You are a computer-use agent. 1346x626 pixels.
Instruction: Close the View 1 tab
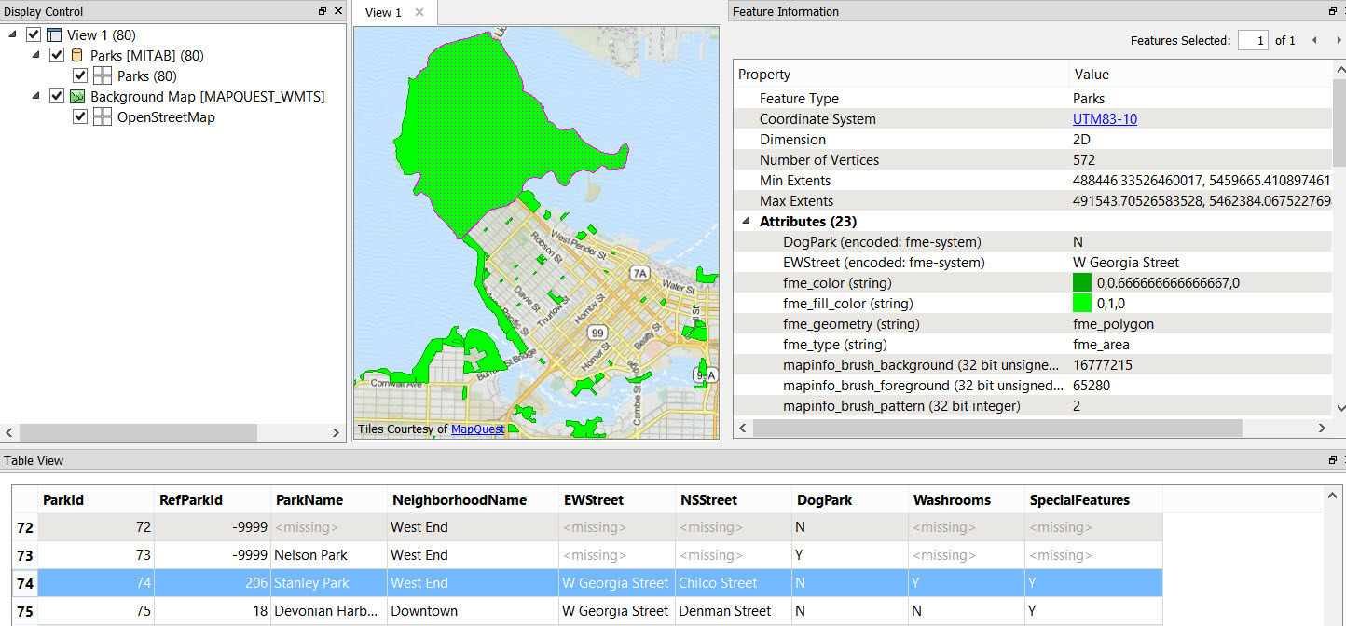tap(419, 12)
